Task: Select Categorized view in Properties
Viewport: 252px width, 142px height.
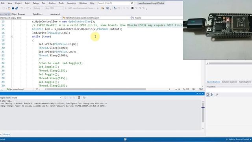Action: pos(208,95)
